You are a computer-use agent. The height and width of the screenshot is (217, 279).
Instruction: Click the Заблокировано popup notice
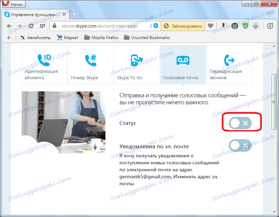pos(183,26)
